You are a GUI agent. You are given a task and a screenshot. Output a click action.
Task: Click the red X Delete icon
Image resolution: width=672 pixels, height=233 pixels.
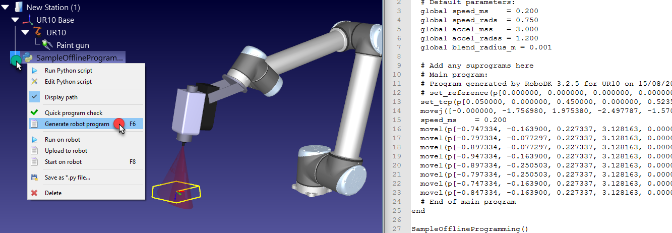pos(34,193)
